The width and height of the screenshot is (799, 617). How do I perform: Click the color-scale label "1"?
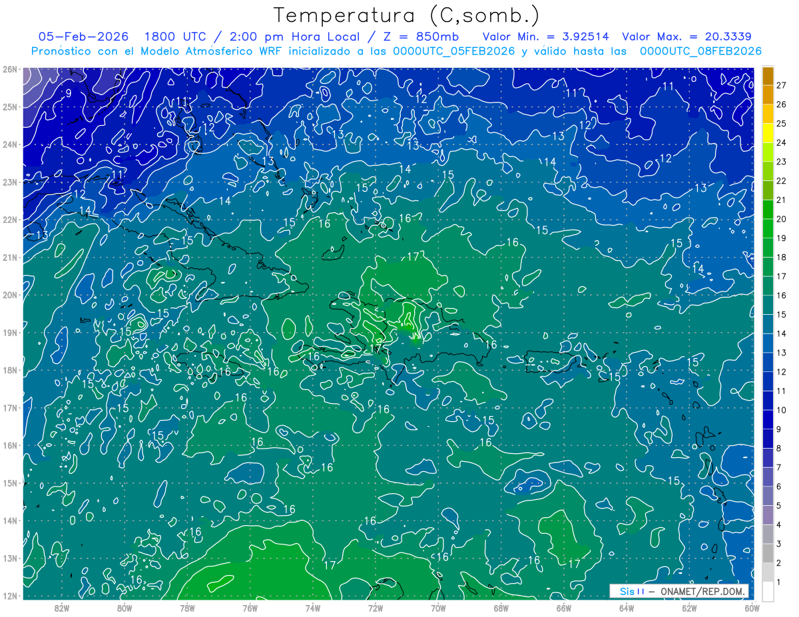tap(779, 582)
